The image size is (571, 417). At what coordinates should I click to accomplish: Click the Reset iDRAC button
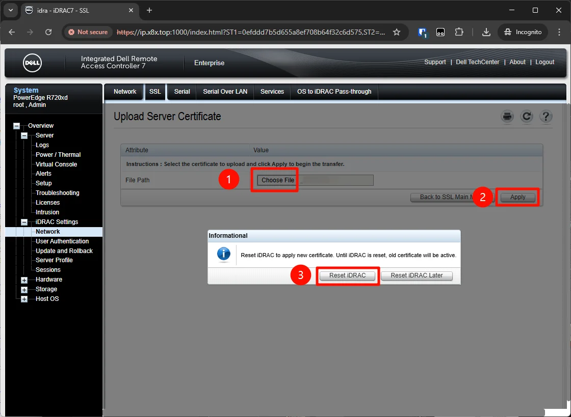click(x=347, y=275)
